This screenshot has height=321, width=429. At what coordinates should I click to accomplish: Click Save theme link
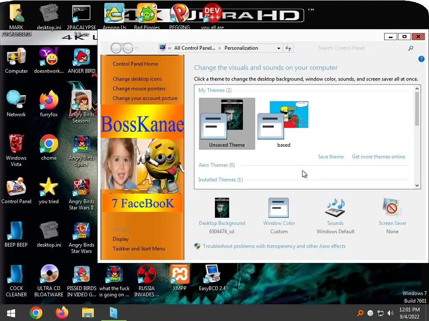coord(331,157)
